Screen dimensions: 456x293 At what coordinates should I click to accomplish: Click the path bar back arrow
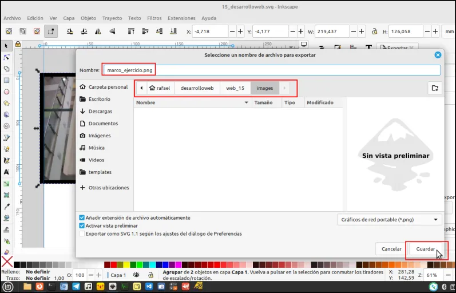pyautogui.click(x=141, y=88)
